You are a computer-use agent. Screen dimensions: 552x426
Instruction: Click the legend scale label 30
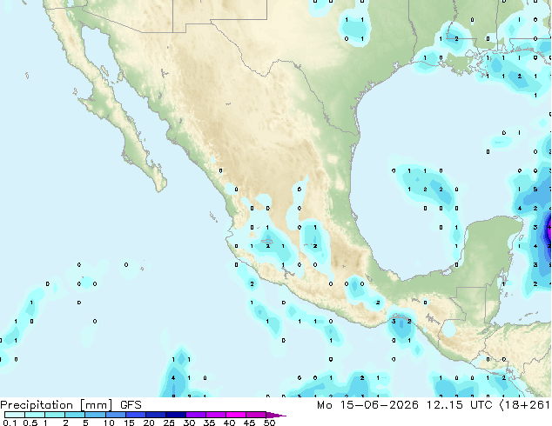189,423
